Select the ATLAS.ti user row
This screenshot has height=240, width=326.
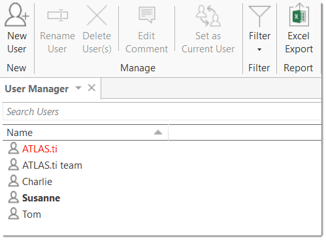point(162,148)
